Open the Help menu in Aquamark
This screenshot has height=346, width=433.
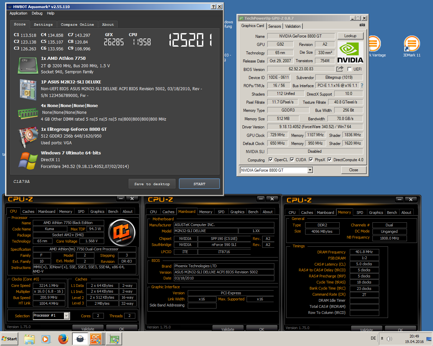(x=51, y=13)
